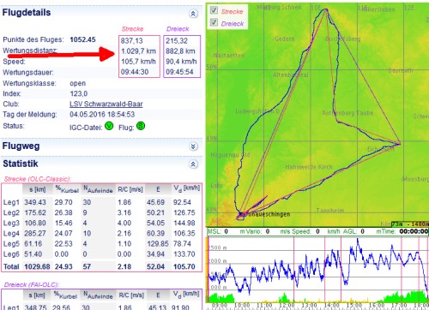Click the green IGC-Datei status icon

[x=109, y=126]
